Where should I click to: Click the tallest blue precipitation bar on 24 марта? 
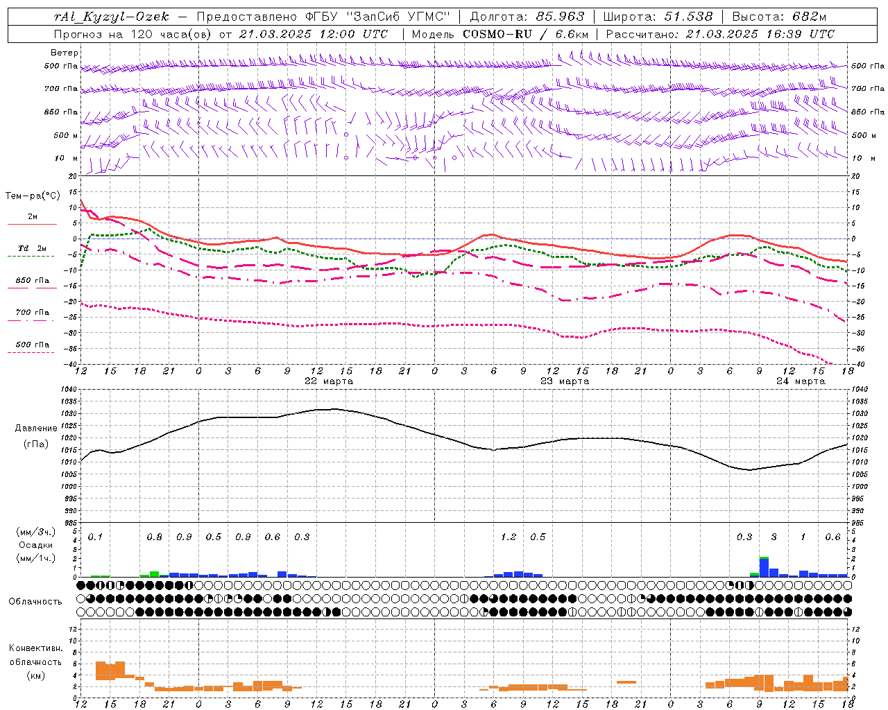click(764, 567)
